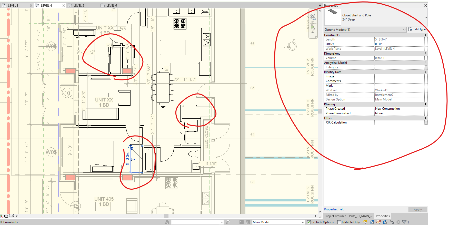Click the 2D navigation wheel icon
Image resolution: width=449 pixels, height=225 pixels.
point(313,17)
